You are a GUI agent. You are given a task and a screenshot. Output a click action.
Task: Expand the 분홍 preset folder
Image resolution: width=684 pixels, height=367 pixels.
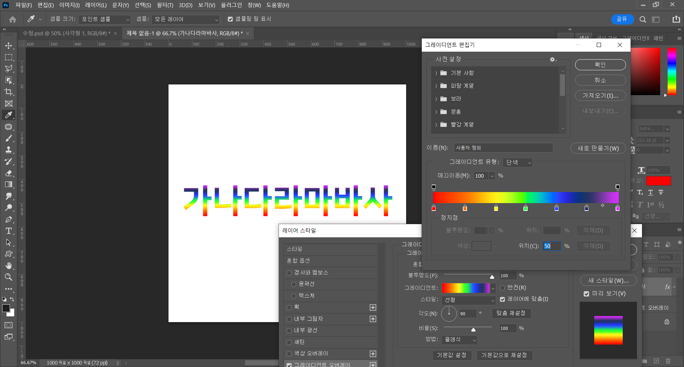click(x=436, y=112)
